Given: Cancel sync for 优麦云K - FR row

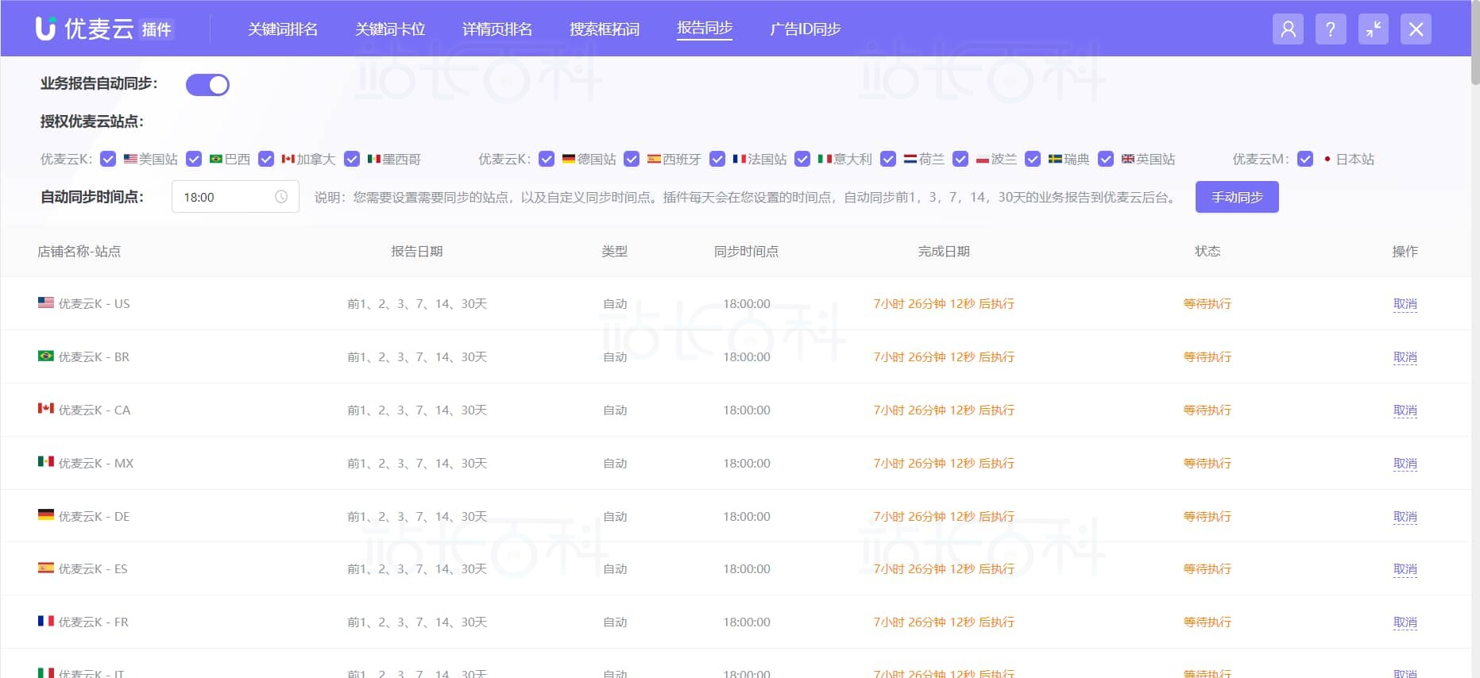Looking at the screenshot, I should click(x=1405, y=622).
